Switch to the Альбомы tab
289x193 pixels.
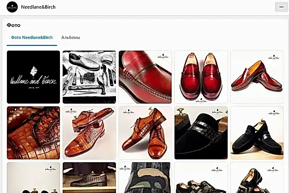coord(71,38)
